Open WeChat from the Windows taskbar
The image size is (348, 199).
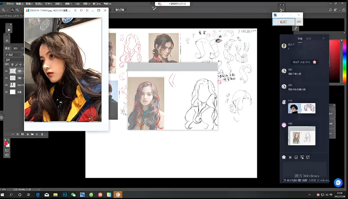(73, 195)
